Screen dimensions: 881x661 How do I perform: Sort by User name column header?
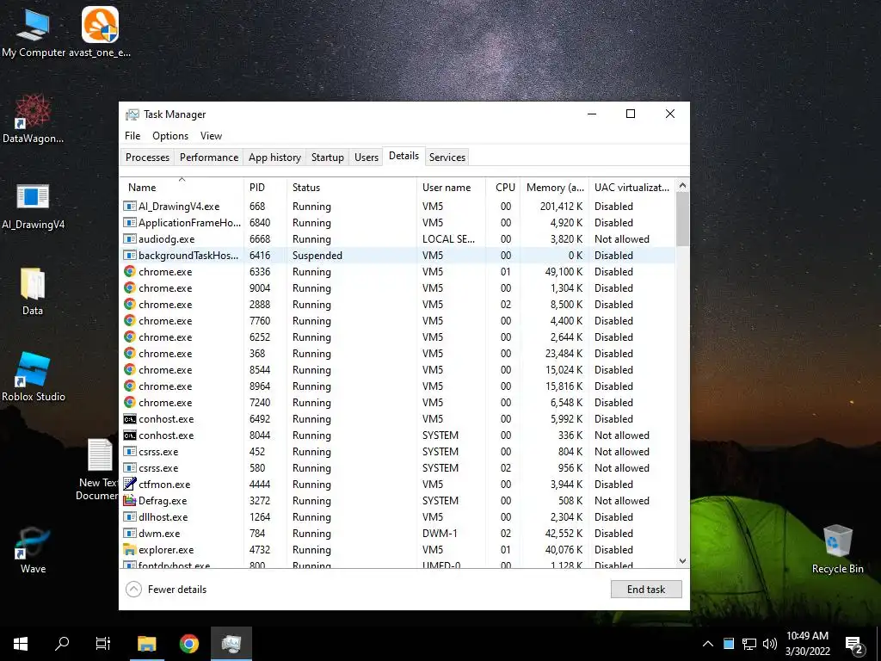pyautogui.click(x=451, y=187)
